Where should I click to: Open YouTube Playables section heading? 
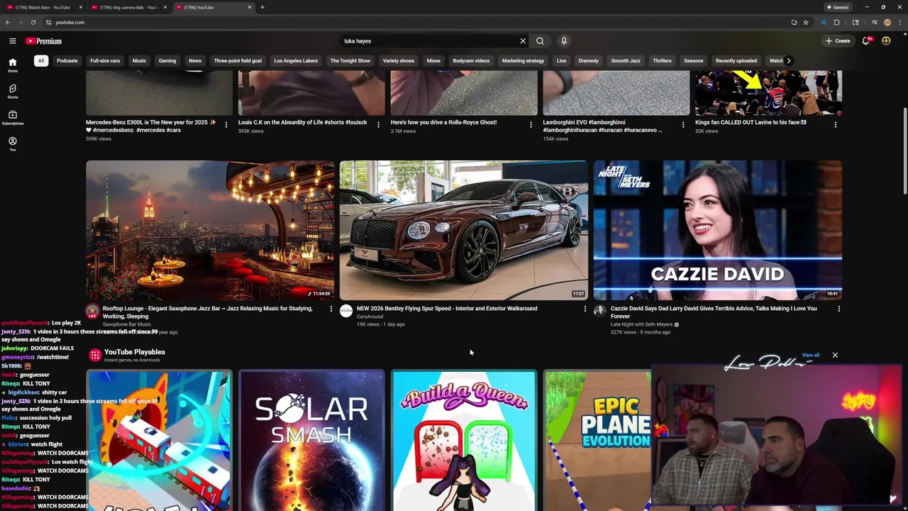[x=134, y=352]
